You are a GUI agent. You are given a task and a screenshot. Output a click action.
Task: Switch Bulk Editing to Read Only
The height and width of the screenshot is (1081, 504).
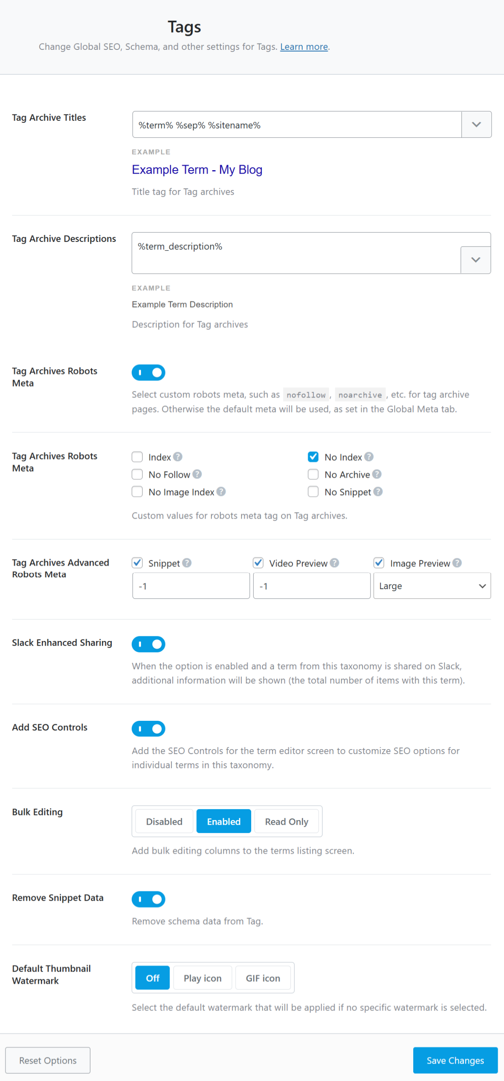coord(287,821)
